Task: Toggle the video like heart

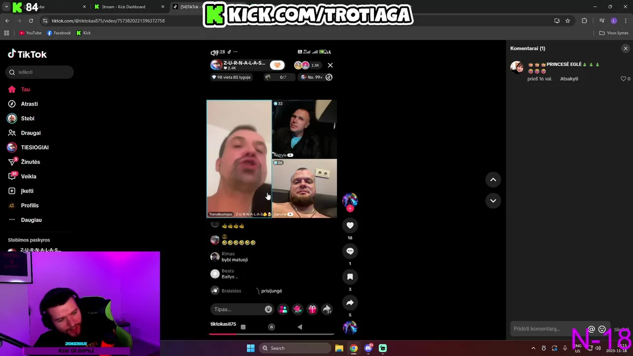Action: coord(350,225)
